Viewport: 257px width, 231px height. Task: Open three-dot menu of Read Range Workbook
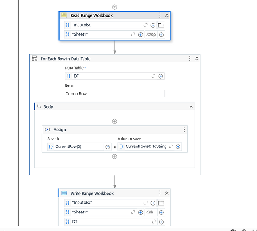pyautogui.click(x=160, y=15)
